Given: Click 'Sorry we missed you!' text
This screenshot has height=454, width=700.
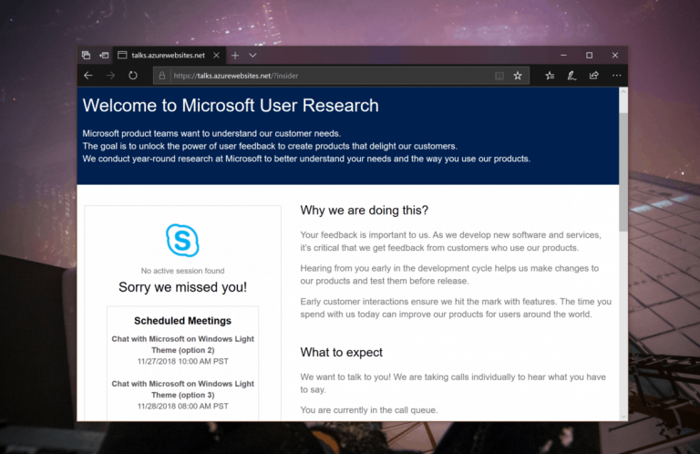Looking at the screenshot, I should (182, 287).
